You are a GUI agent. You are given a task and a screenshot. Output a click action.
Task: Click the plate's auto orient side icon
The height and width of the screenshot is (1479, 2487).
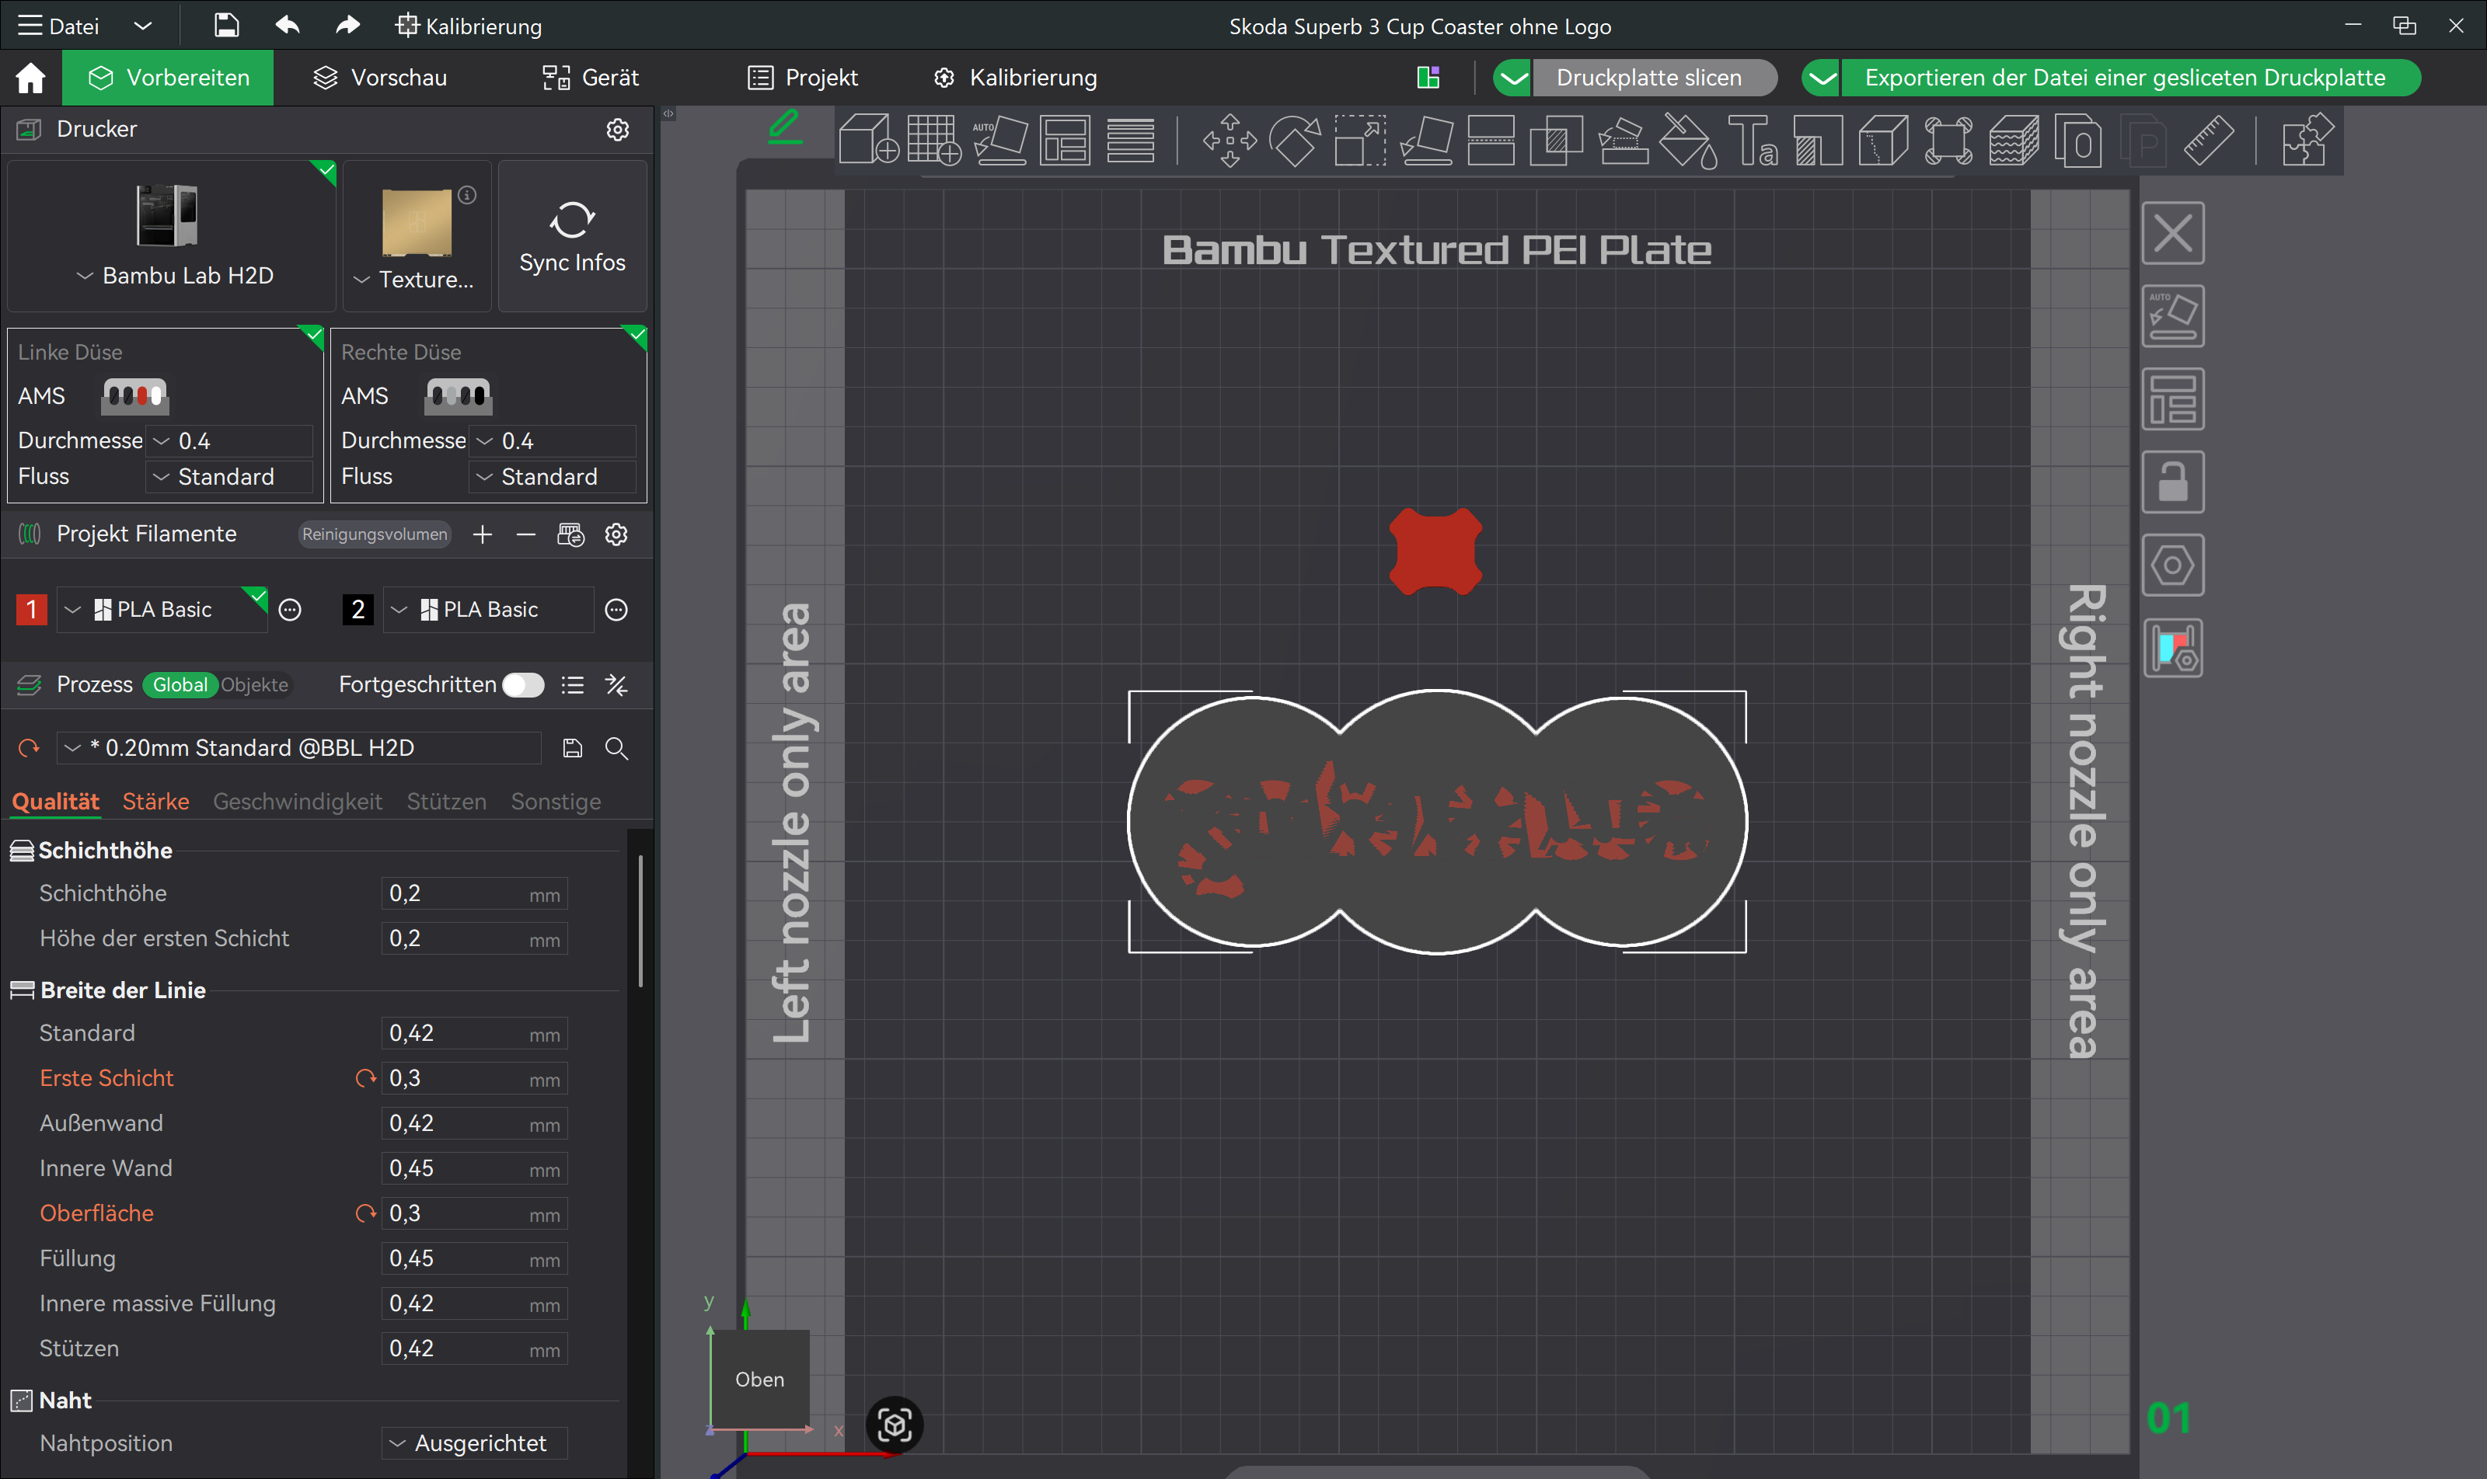click(2173, 317)
